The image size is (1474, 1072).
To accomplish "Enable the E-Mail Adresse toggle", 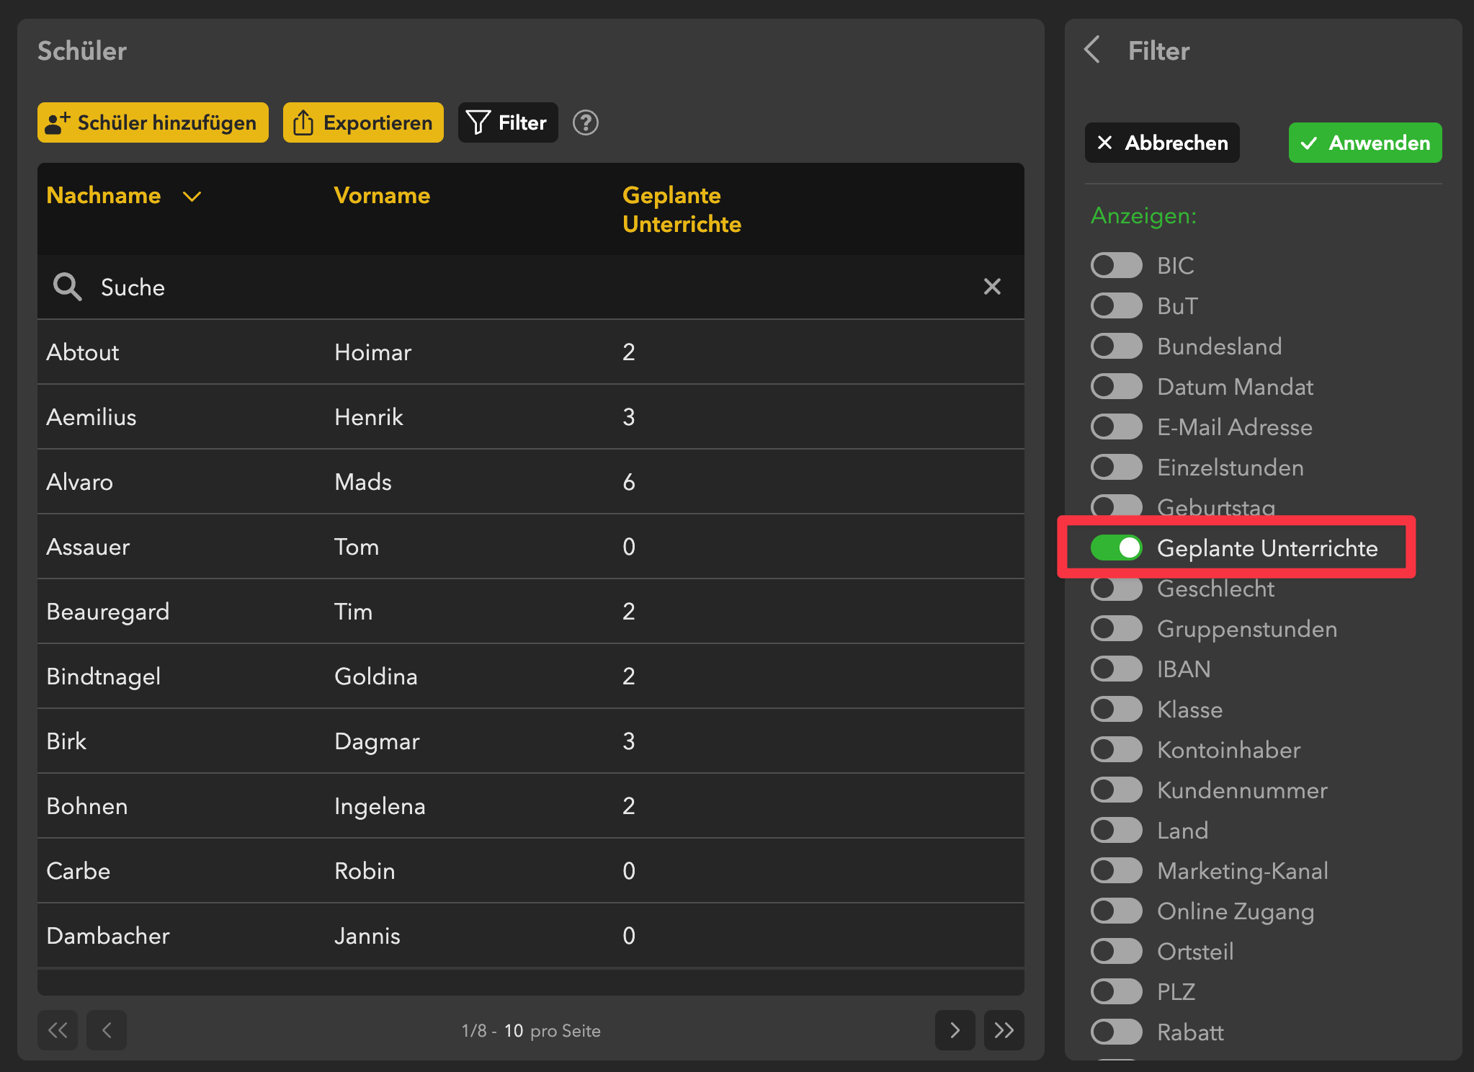I will (1116, 426).
